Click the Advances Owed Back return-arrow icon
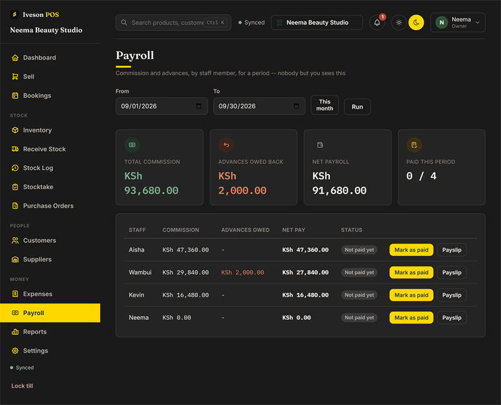This screenshot has height=405, width=501. click(x=226, y=145)
